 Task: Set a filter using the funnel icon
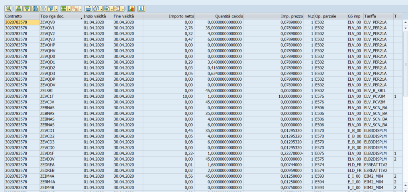[x=51, y=9]
